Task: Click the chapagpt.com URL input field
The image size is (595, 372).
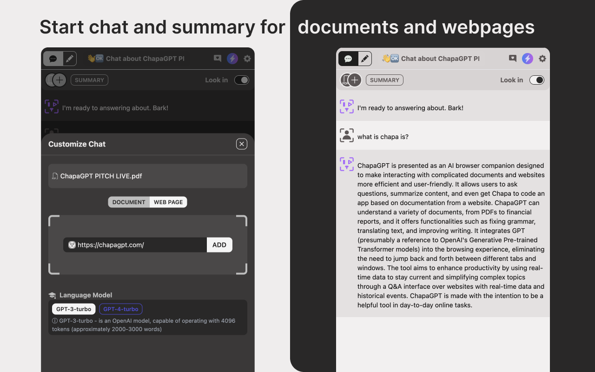Action: point(135,245)
